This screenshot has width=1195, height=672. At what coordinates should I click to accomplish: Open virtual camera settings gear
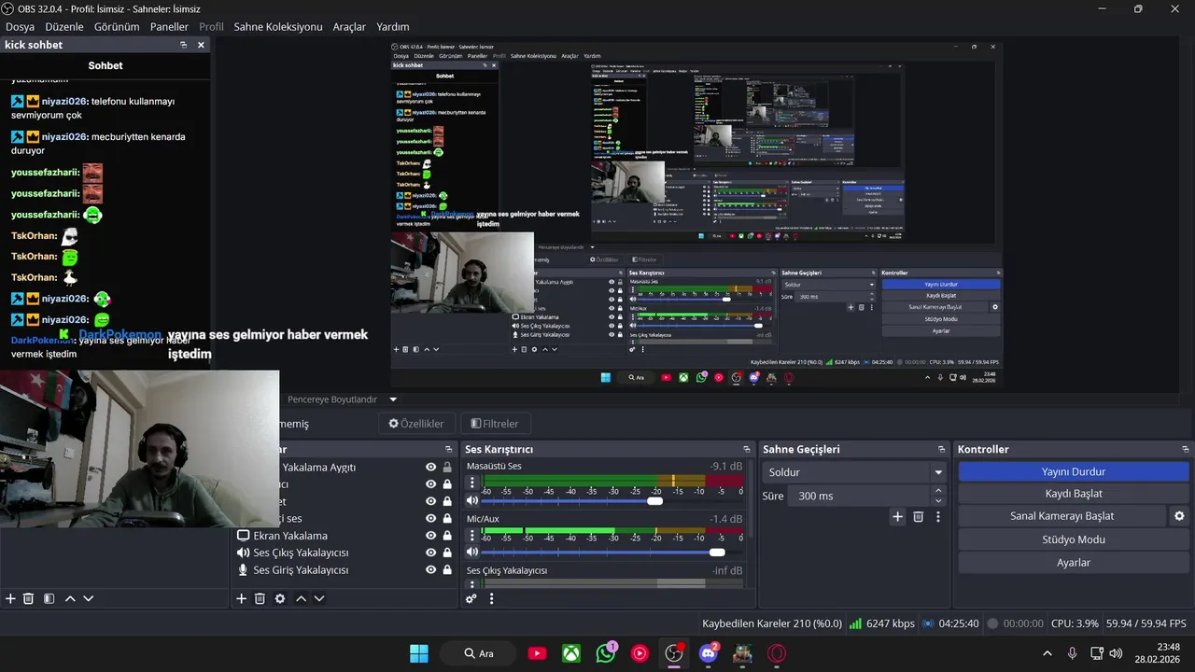[x=1179, y=516]
